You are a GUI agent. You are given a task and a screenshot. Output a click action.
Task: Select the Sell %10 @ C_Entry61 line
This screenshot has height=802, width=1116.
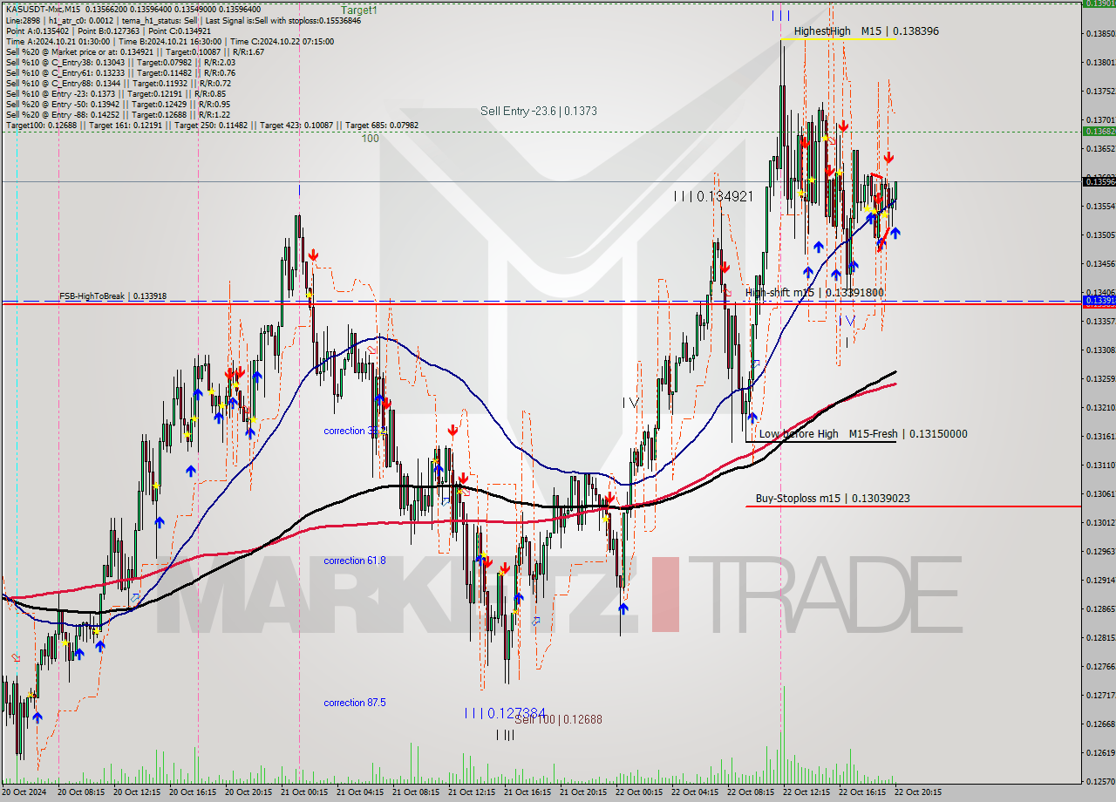tap(120, 72)
